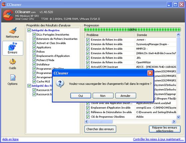Screen dimensions: 186x143
Task: Uncheck Emplacement d'Application Invalide row checkbox
Action: tap(88, 108)
